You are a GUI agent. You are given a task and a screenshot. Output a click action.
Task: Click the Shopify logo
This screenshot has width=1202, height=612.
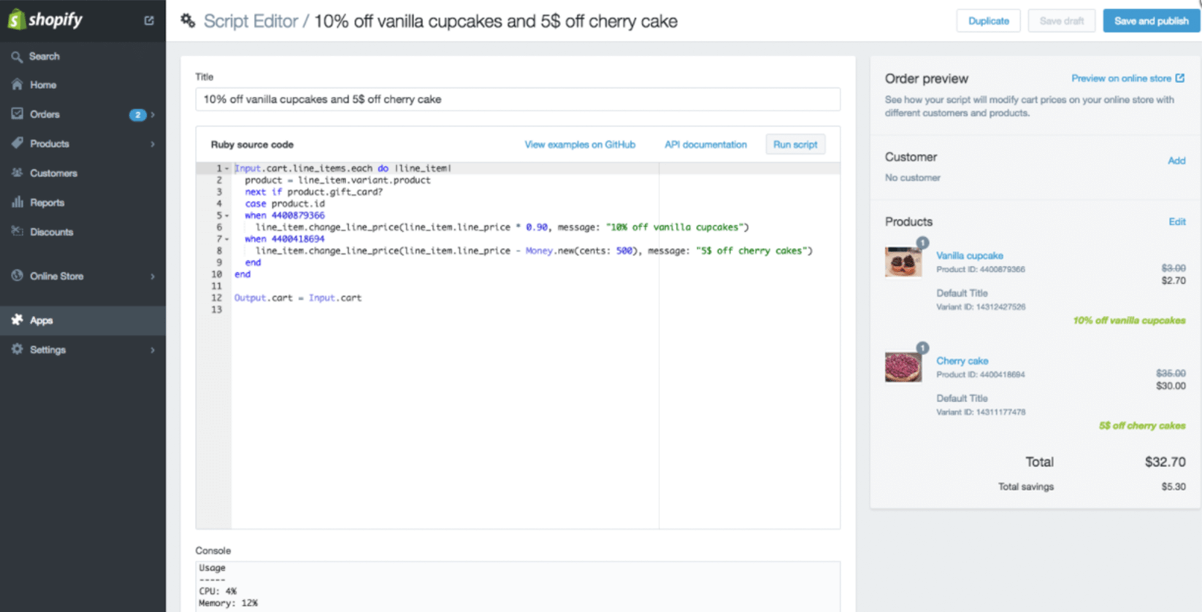(x=45, y=20)
